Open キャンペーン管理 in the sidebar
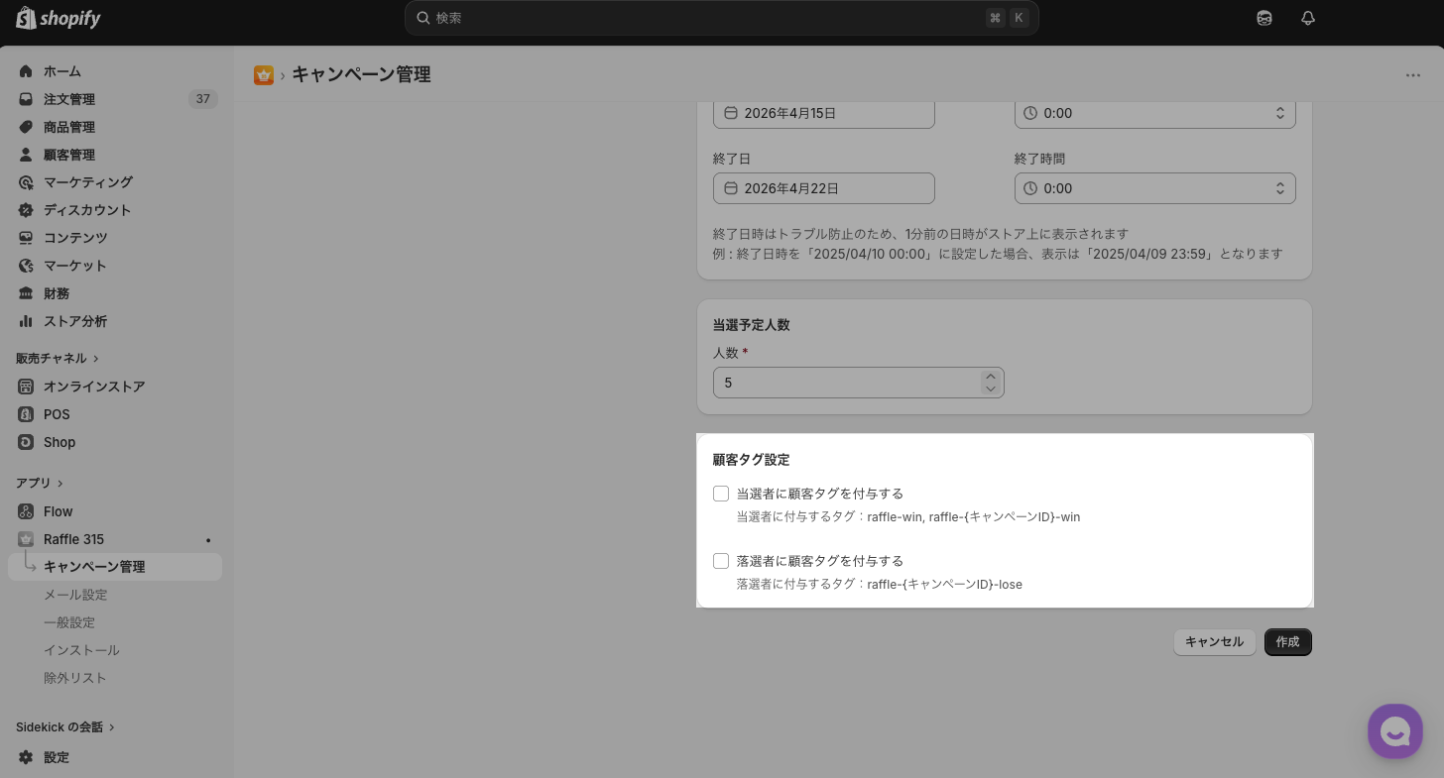 [x=115, y=567]
